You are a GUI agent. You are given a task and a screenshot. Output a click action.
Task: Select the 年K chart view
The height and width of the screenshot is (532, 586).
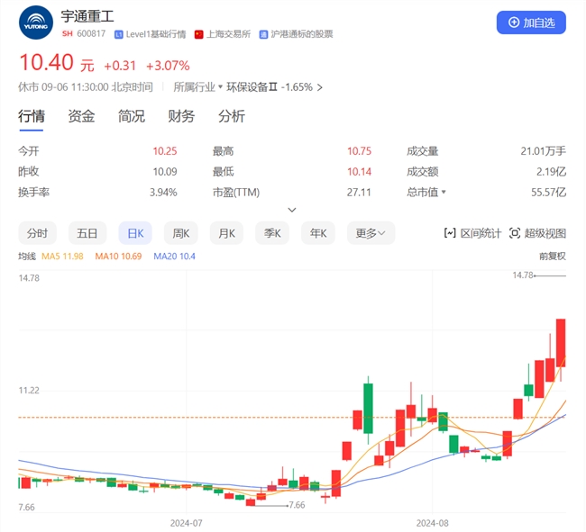(318, 233)
